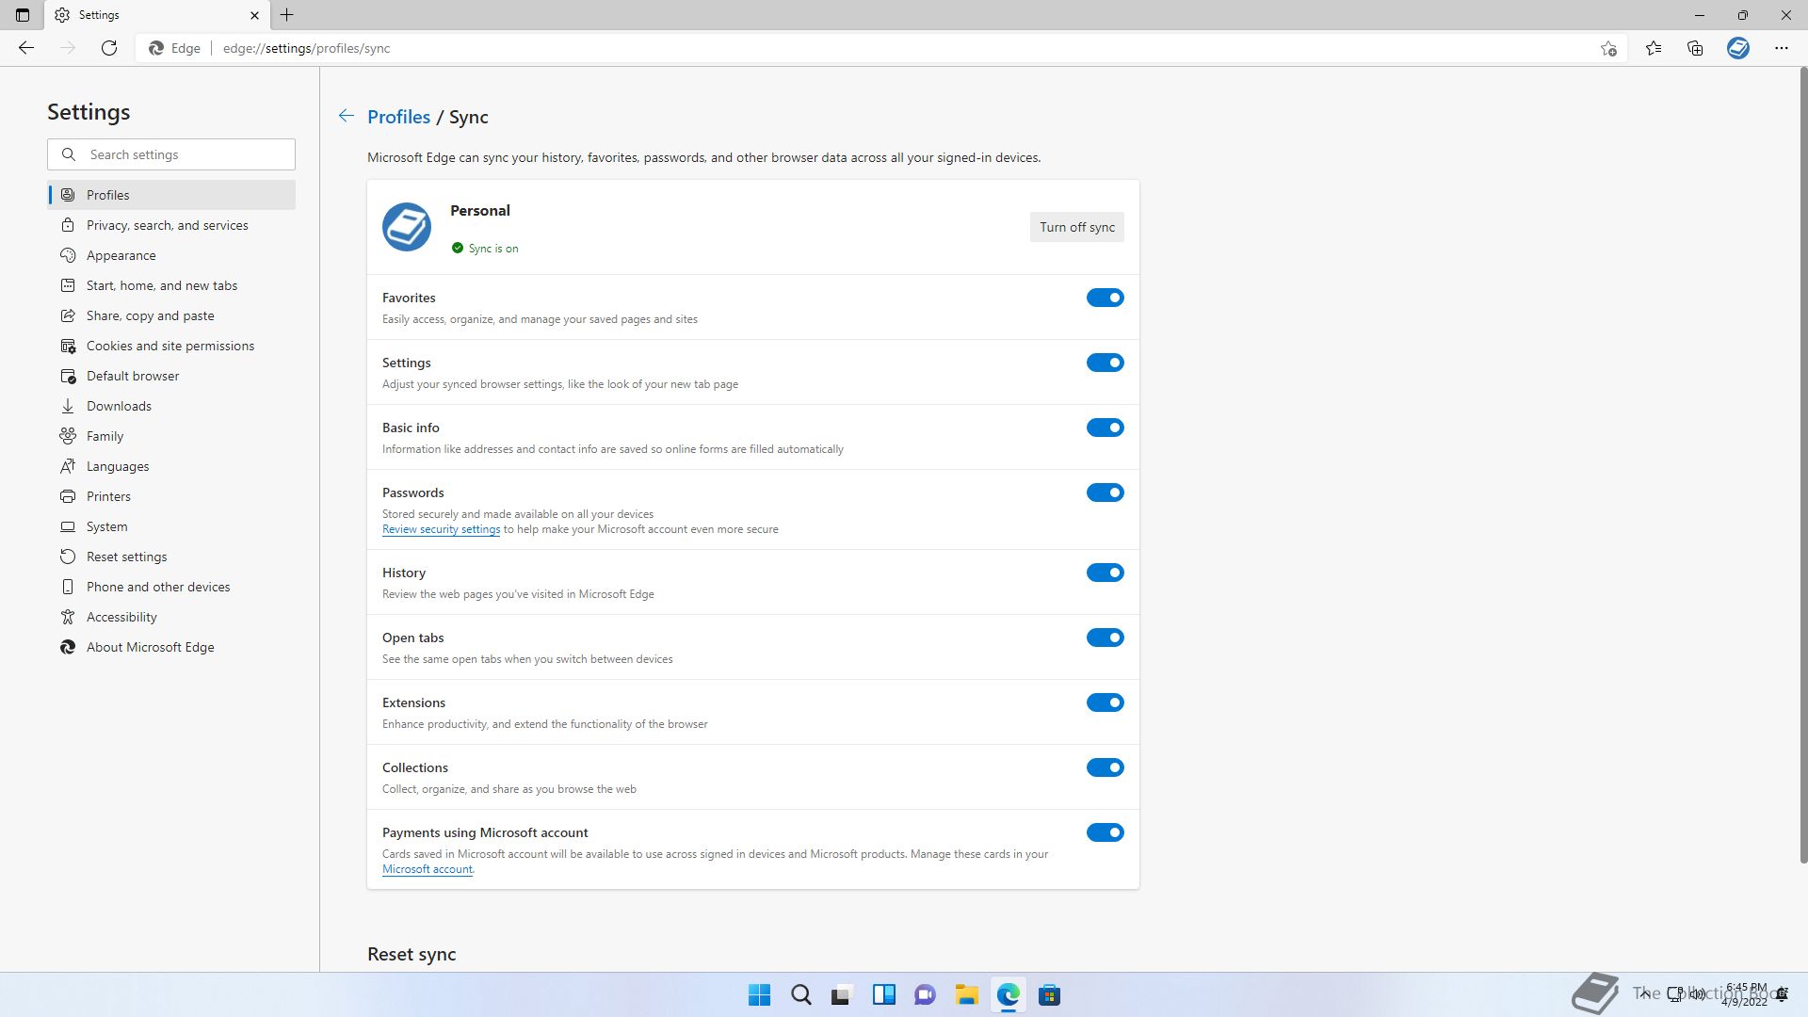Reload the page with the refresh icon
Image resolution: width=1808 pixels, height=1017 pixels.
109,48
